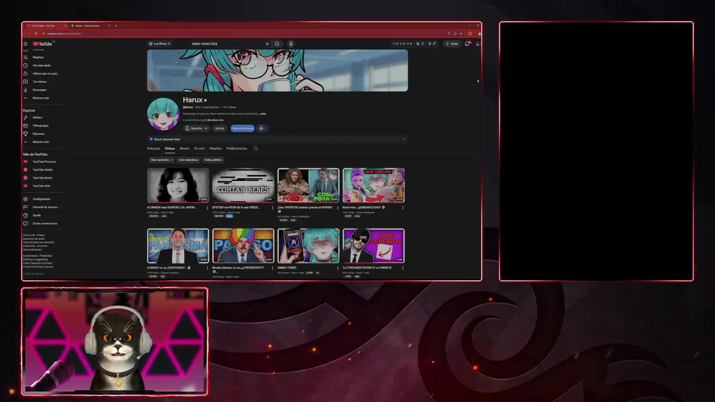Clear the search box with X

point(267,44)
